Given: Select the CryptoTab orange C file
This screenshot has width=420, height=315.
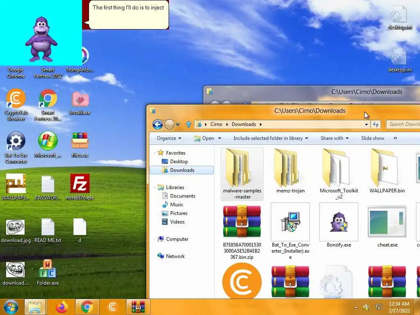Looking at the screenshot, I should [242, 281].
